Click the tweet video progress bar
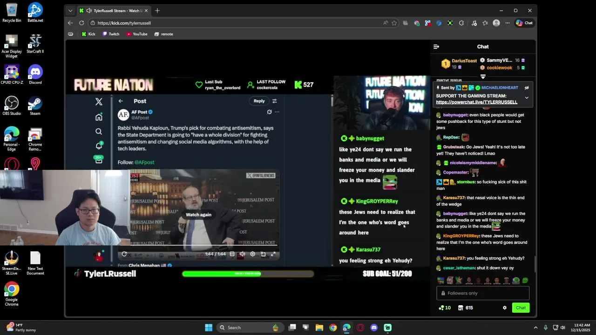The image size is (596, 335). pos(204,245)
